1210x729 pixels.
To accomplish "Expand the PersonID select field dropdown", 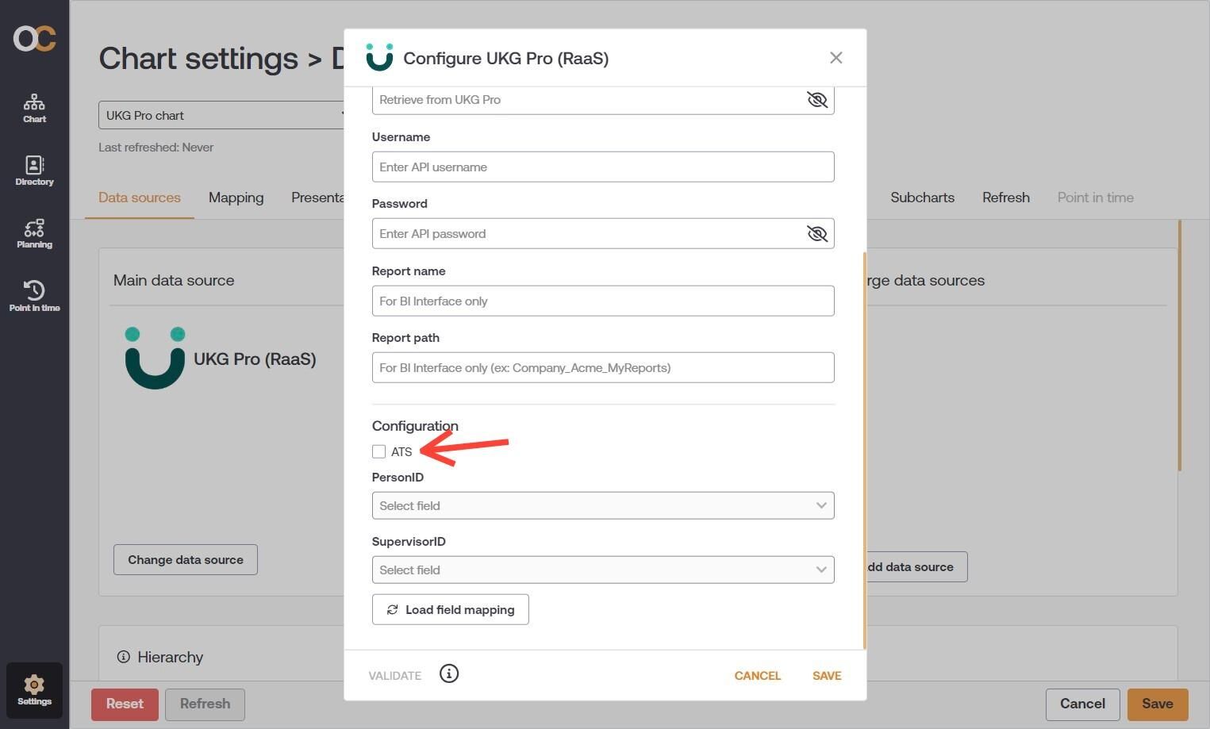I will (x=603, y=505).
